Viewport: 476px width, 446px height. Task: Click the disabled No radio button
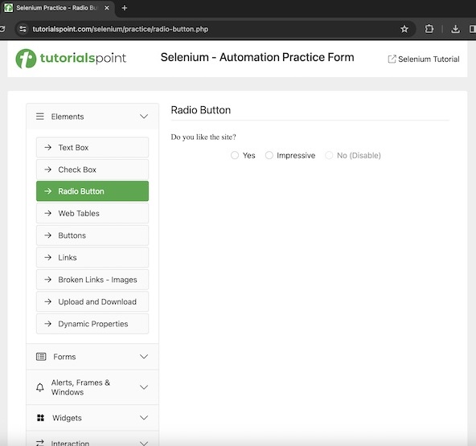(x=329, y=155)
